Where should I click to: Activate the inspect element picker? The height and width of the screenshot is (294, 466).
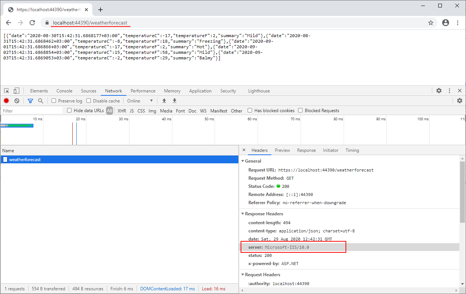coord(7,91)
